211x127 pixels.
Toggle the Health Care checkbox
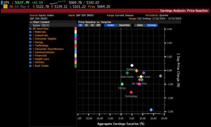pos(30,59)
